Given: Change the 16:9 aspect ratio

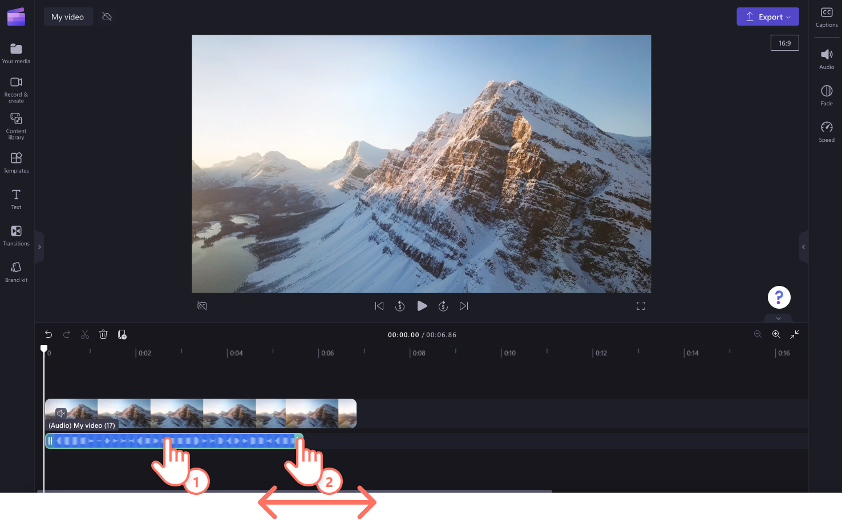Looking at the screenshot, I should 785,43.
